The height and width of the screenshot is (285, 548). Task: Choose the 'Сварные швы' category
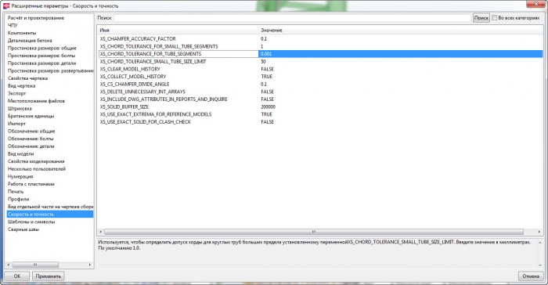click(x=23, y=229)
